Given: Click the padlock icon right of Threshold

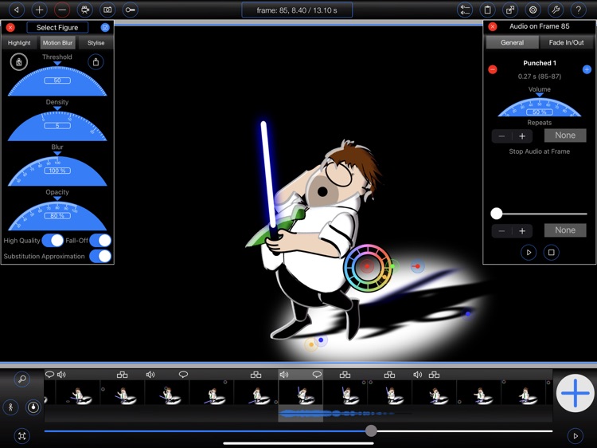Looking at the screenshot, I should (96, 61).
